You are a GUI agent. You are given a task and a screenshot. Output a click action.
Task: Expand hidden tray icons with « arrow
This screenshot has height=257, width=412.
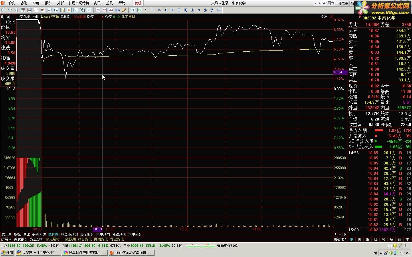click(x=381, y=253)
